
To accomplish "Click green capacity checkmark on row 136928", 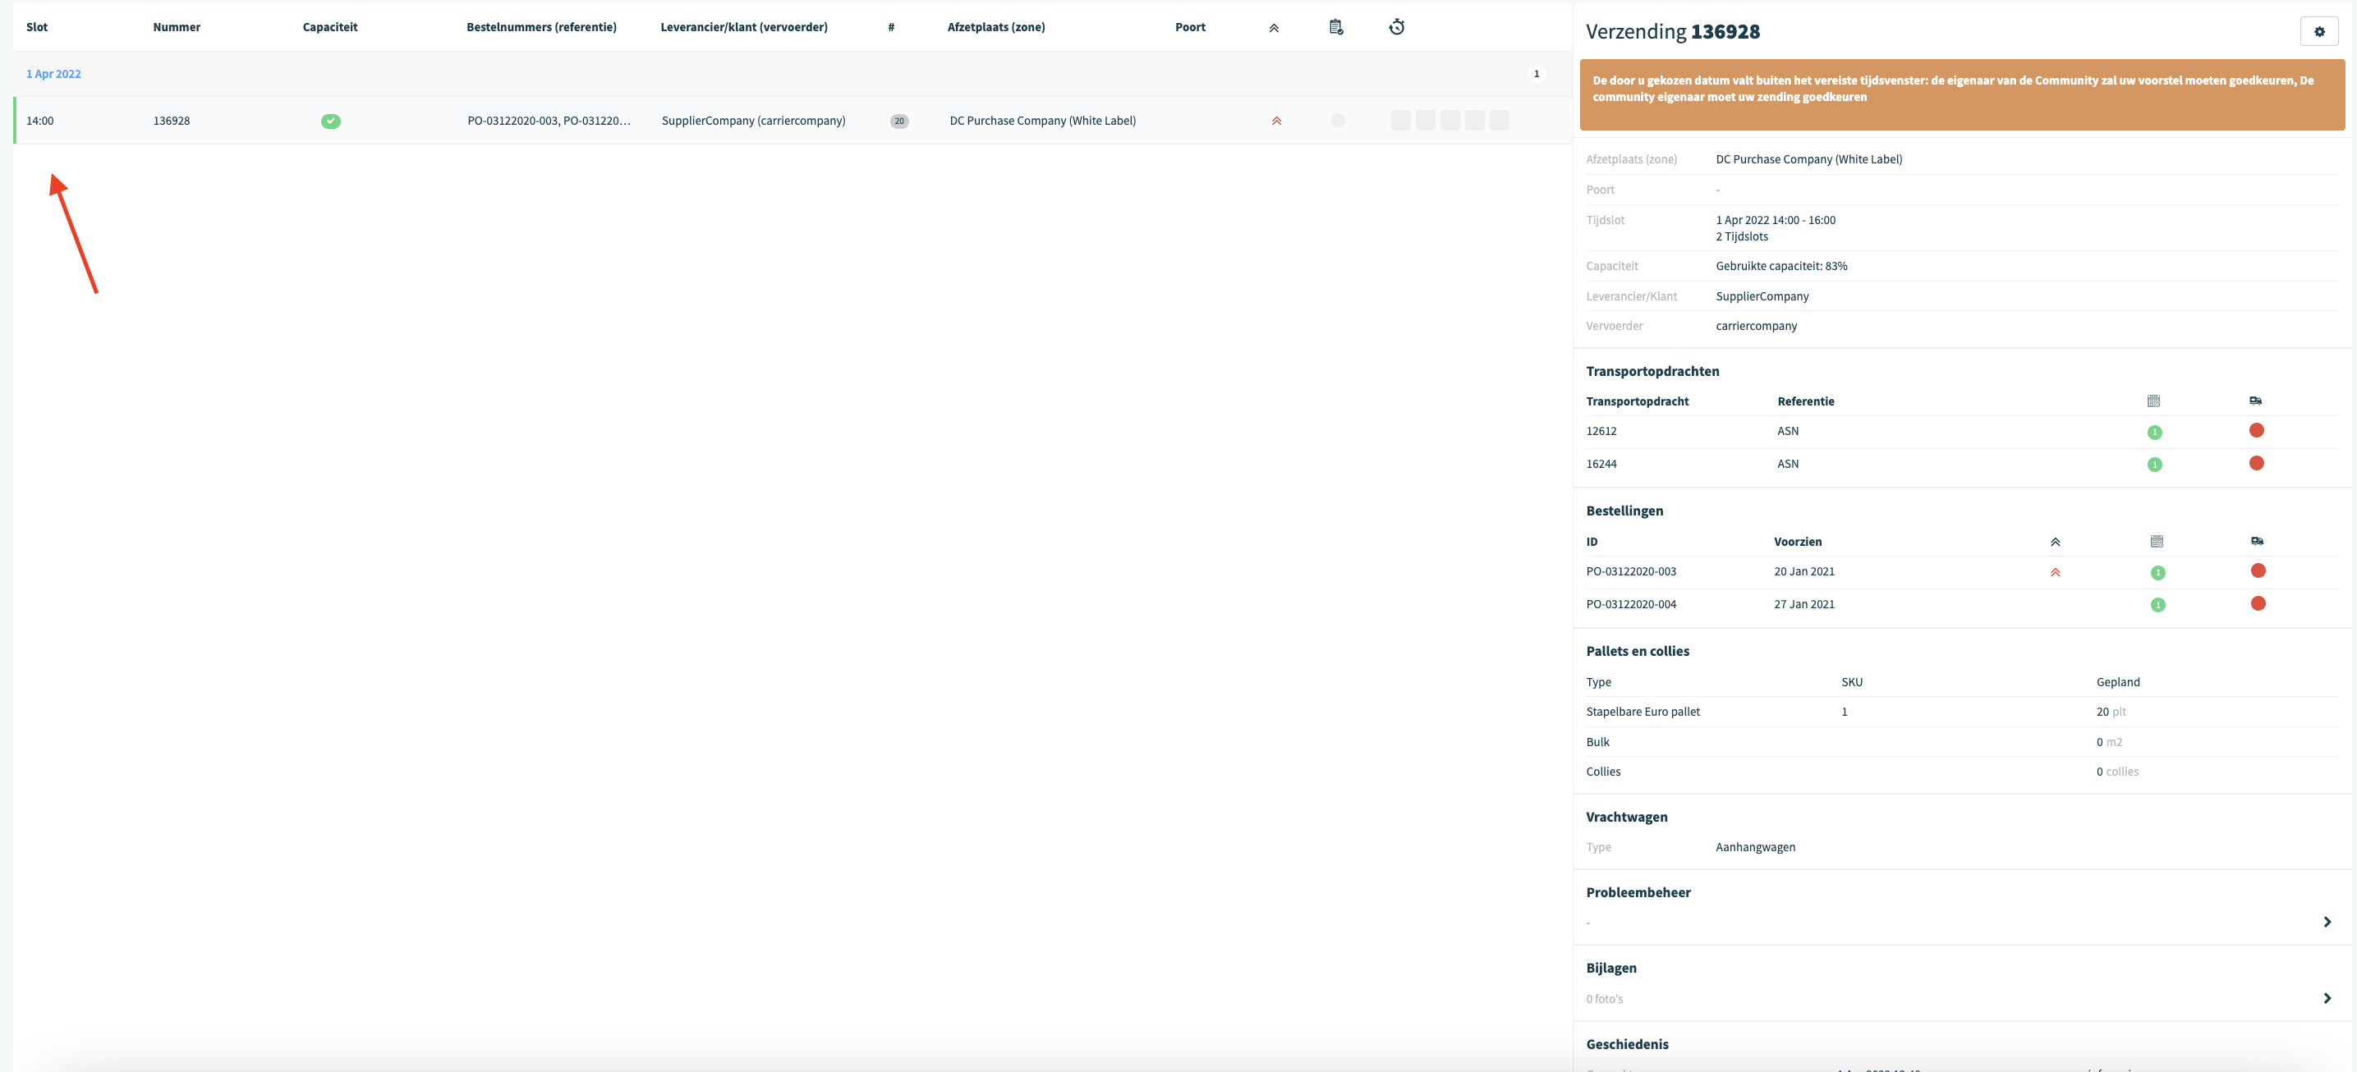I will point(330,121).
